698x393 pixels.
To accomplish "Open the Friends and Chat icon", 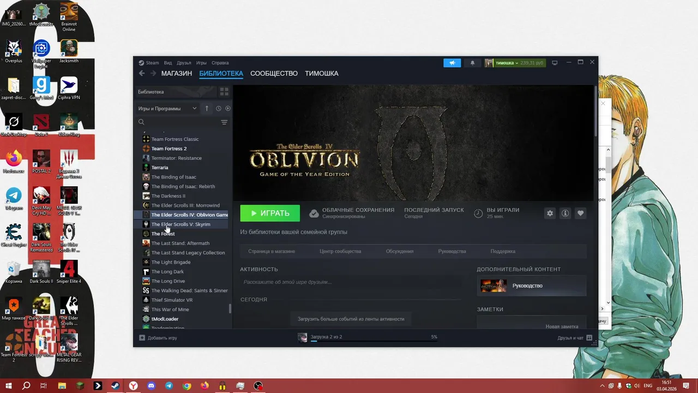I will click(589, 338).
